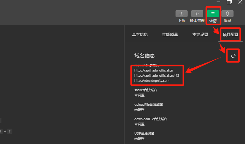This screenshot has width=245, height=144.
Task: Minimize the application window
Action: point(218,2)
